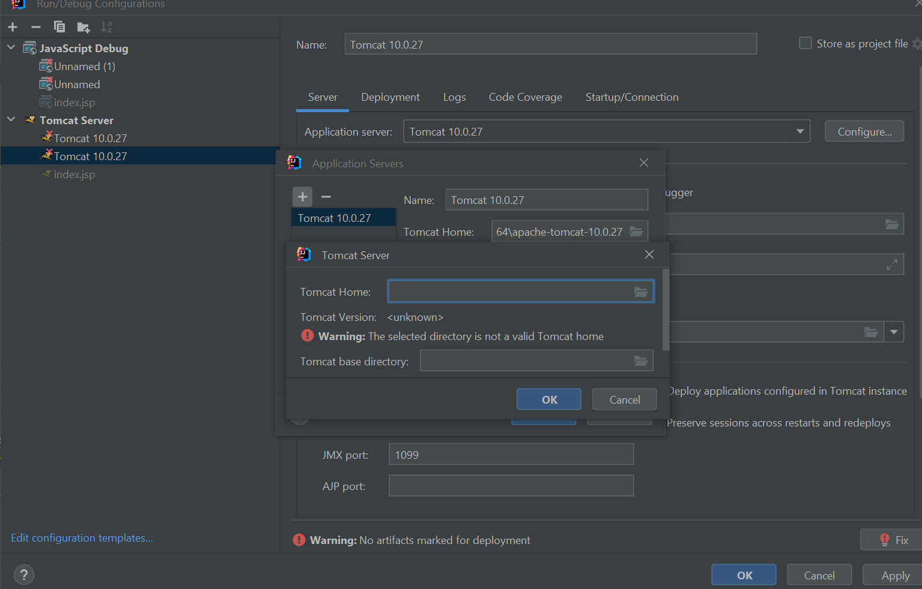Click the JMX port field
Viewport: 922px width, 589px height.
(511, 455)
